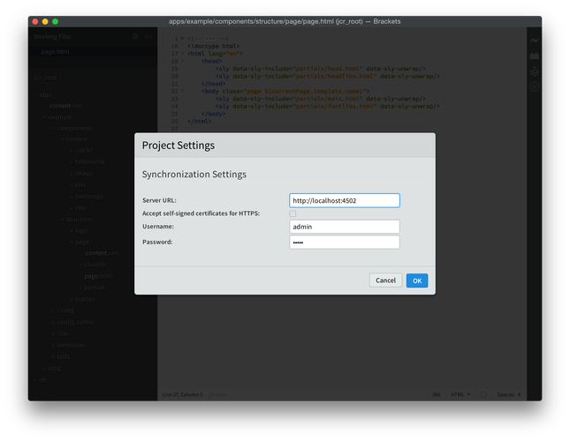Click the Live Preview lightning icon
Image resolution: width=570 pixels, height=441 pixels.
534,41
